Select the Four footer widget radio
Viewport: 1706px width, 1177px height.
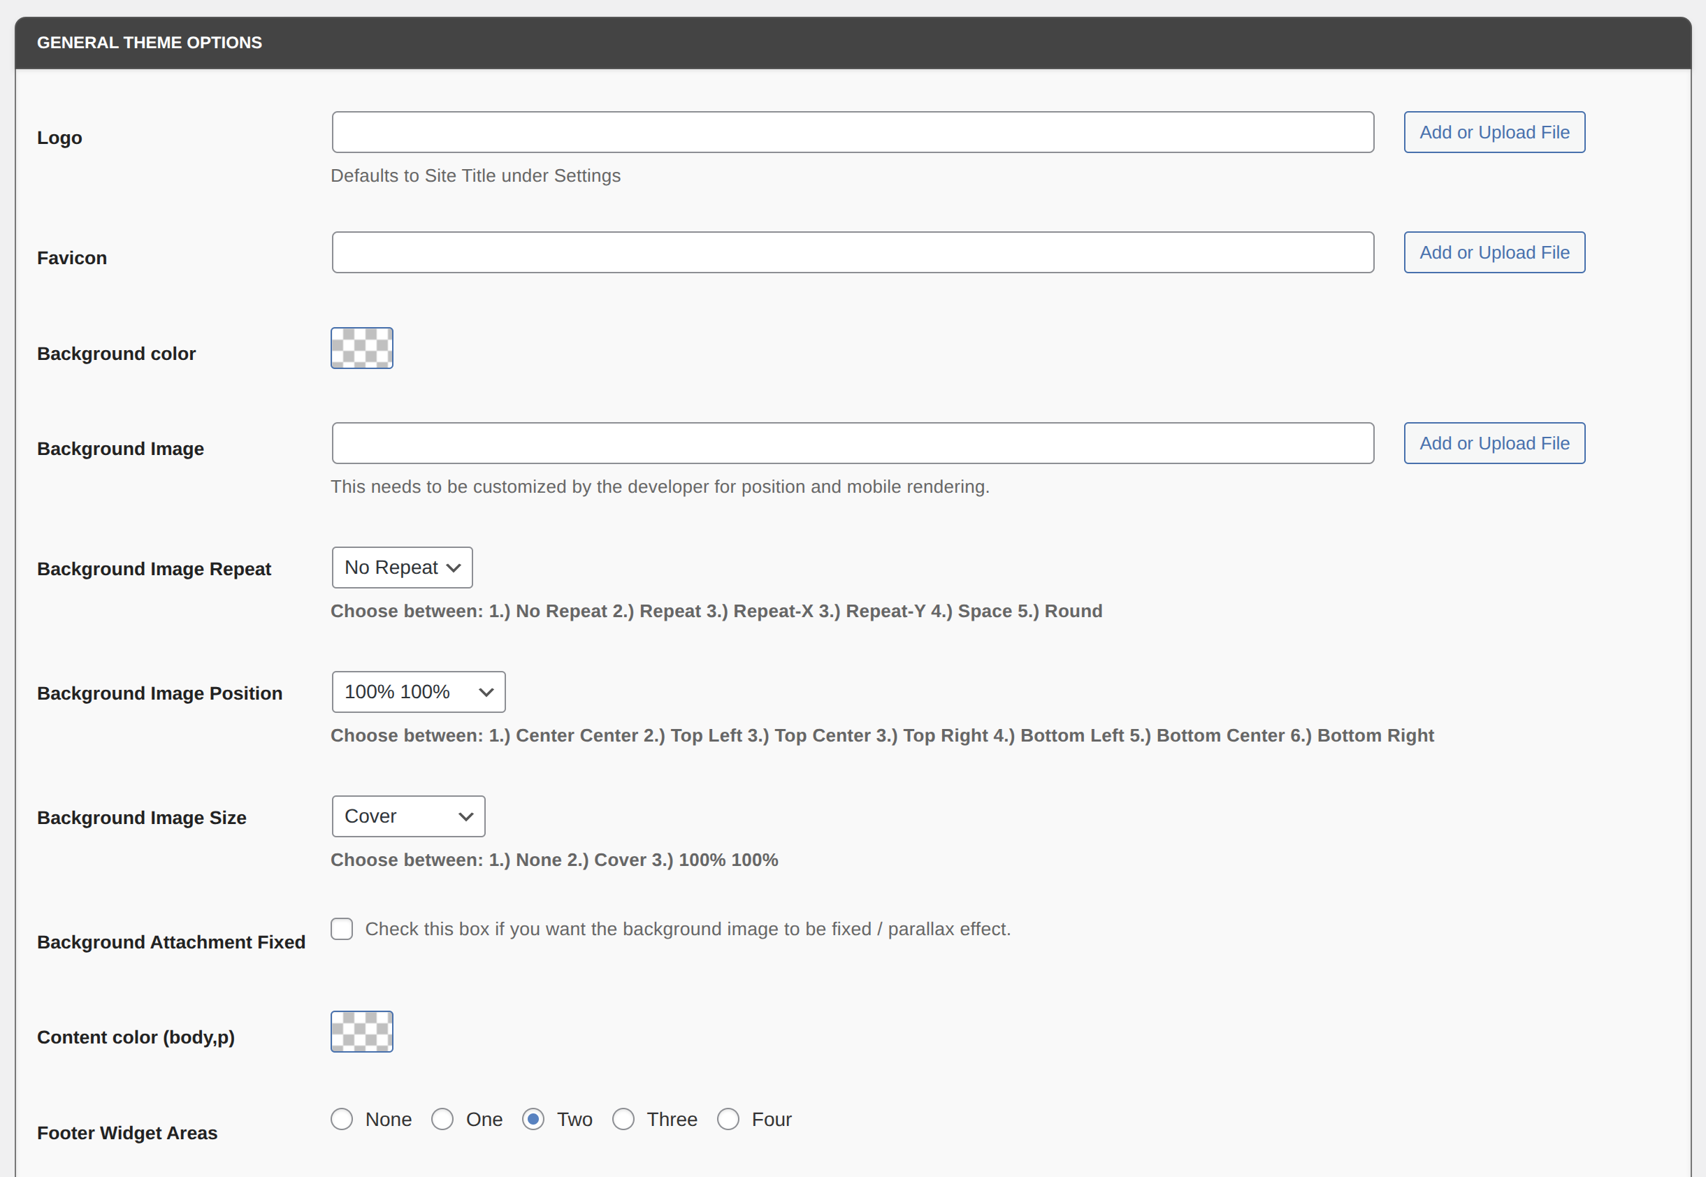(x=728, y=1120)
